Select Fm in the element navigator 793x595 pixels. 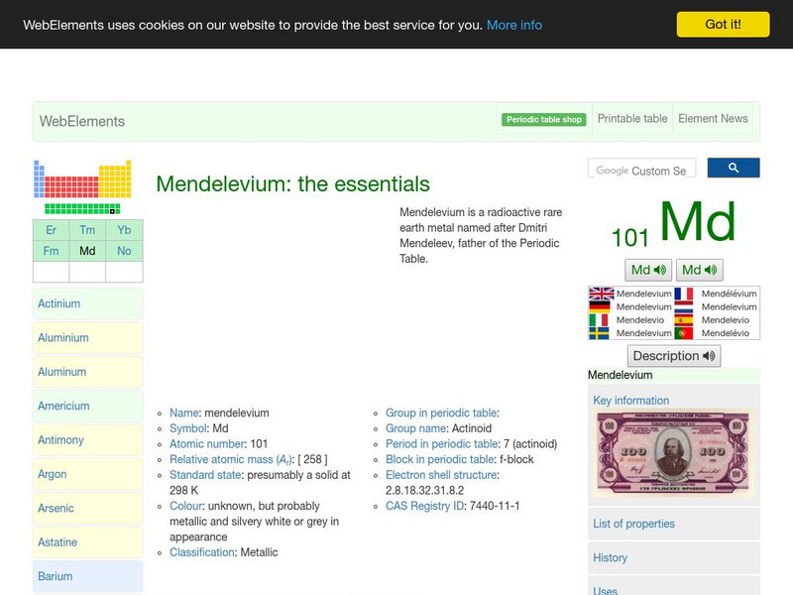[x=51, y=251]
